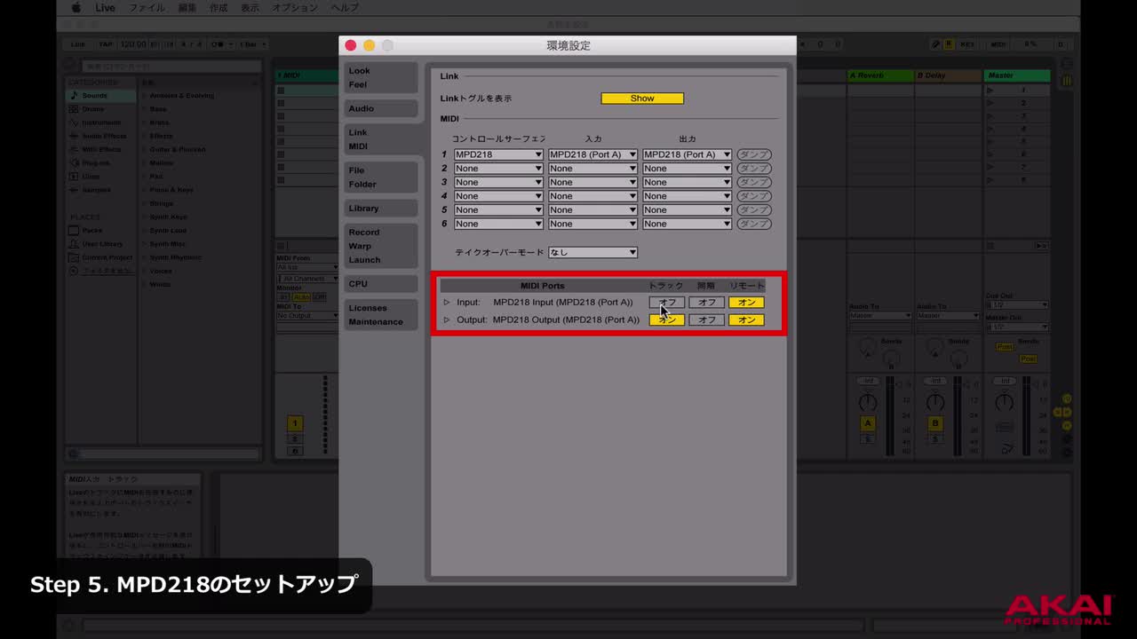Enable Track for MPD218 Input port
Viewport: 1137px width, 639px height.
pyautogui.click(x=666, y=302)
